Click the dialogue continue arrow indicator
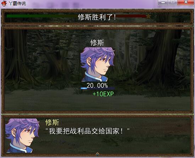Viewport: 195px width, 158px height. tap(97, 154)
